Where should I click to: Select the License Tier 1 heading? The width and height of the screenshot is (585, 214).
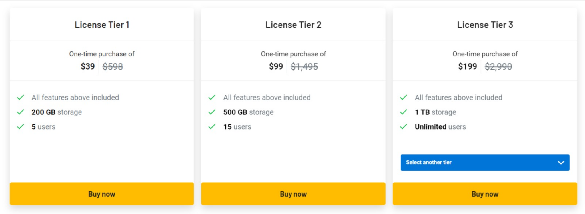102,25
